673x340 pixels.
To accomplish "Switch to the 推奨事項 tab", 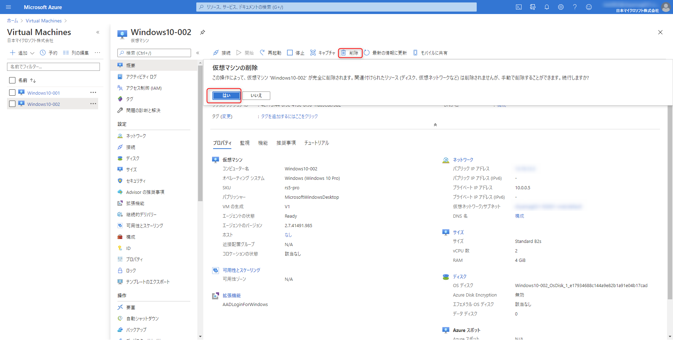I will coord(286,143).
